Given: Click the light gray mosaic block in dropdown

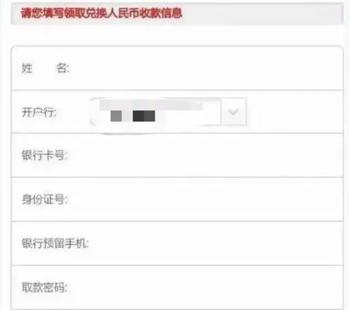Looking at the screenshot, I should click(x=116, y=116).
